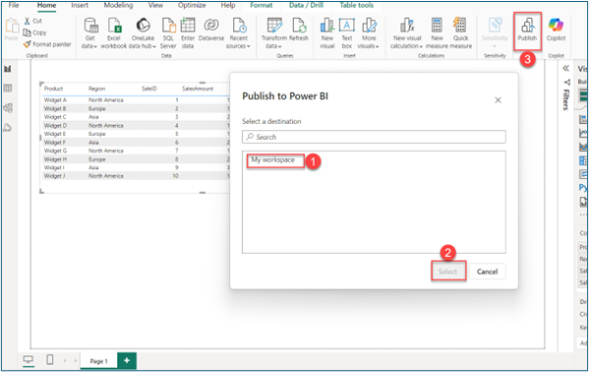Click Copy in the Clipboard group
589x372 pixels.
(34, 32)
